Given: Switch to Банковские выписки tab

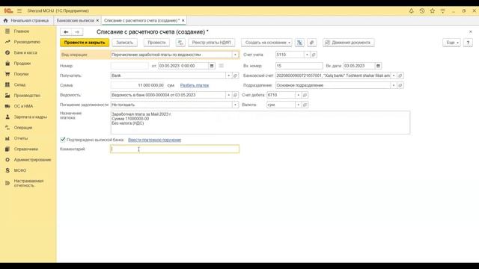Looking at the screenshot, I should pos(76,20).
